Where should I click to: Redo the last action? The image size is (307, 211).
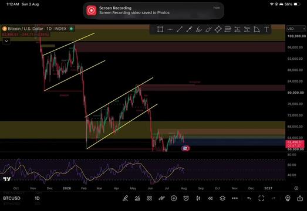274,198
